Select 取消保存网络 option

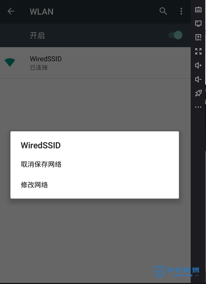click(41, 164)
